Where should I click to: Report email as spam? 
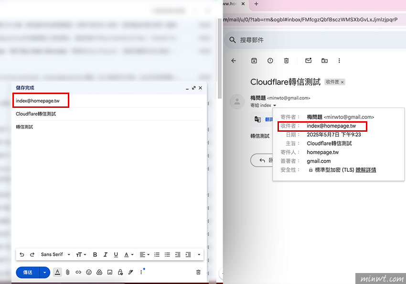click(270, 61)
